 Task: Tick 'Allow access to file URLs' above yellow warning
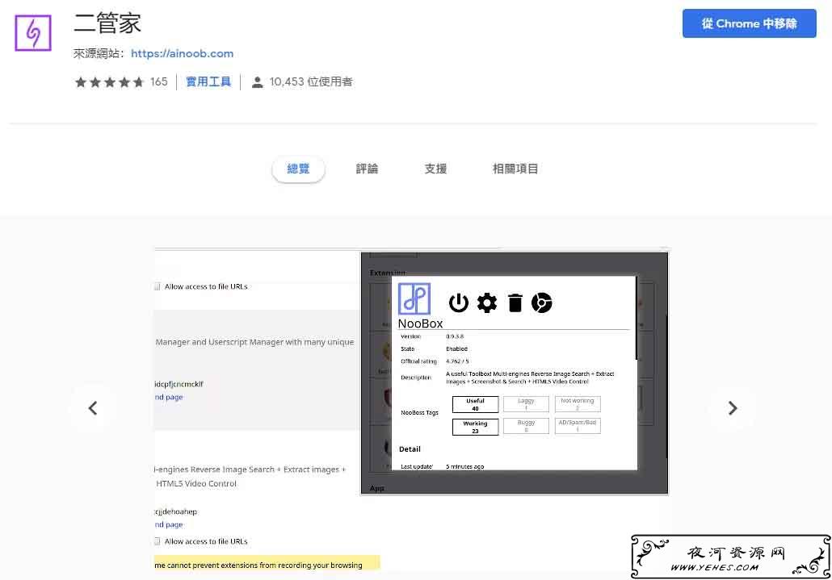157,541
